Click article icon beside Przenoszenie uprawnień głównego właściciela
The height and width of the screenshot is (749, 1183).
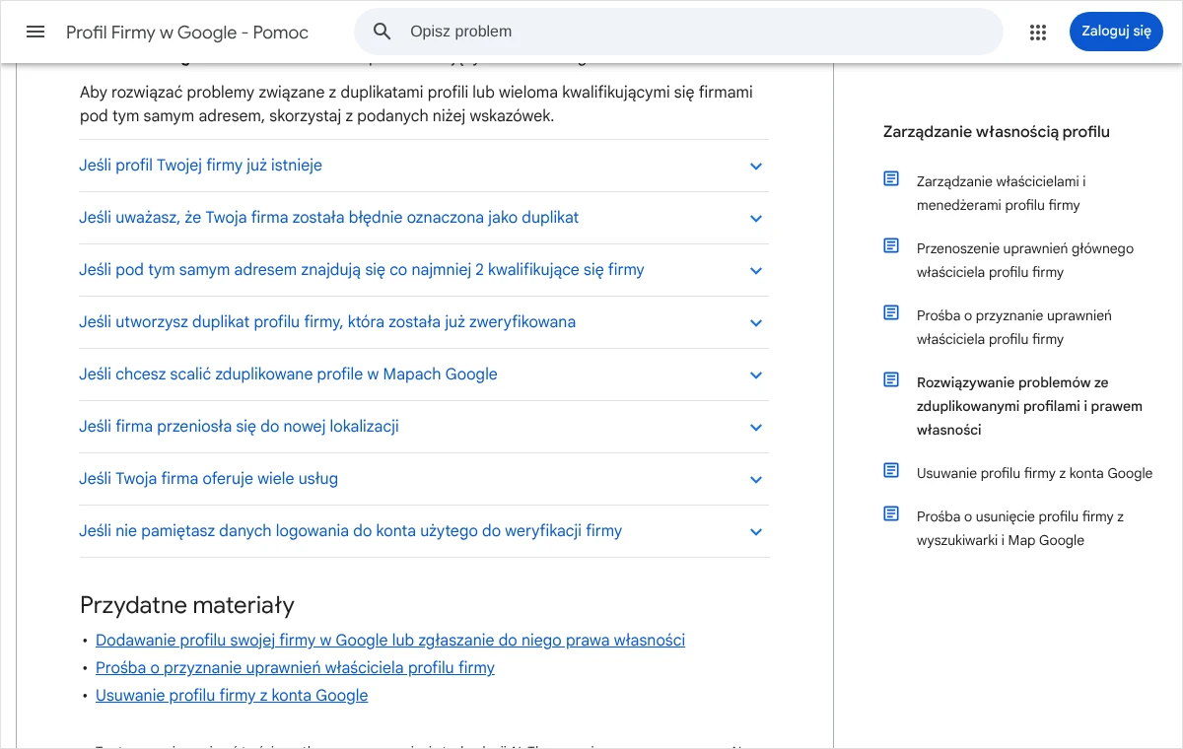[x=891, y=245]
